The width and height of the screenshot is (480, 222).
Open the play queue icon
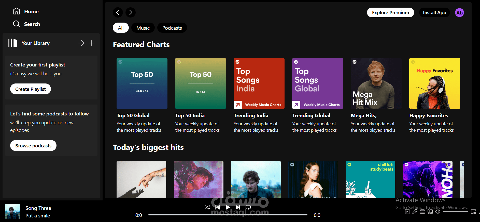click(422, 212)
